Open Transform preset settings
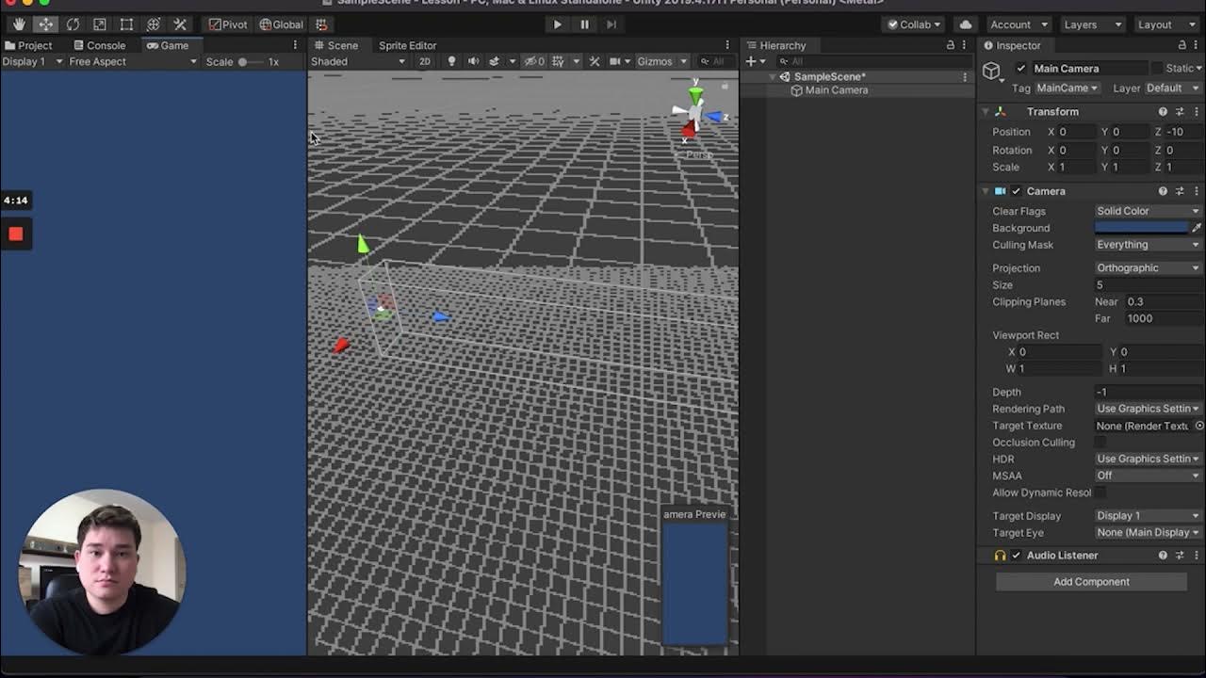Image resolution: width=1206 pixels, height=678 pixels. tap(1180, 112)
